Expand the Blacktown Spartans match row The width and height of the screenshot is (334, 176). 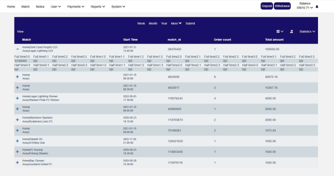tap(17, 120)
